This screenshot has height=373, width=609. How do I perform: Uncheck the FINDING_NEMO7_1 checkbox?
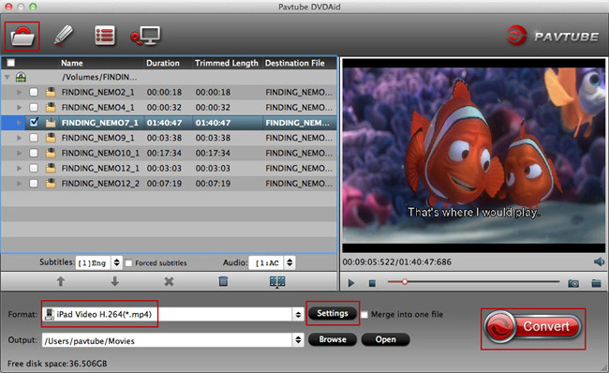34,123
